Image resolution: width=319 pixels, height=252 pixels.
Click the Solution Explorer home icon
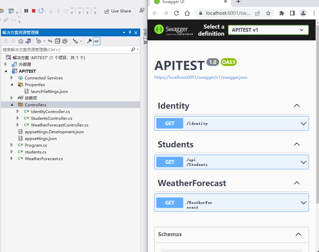[x=21, y=41]
